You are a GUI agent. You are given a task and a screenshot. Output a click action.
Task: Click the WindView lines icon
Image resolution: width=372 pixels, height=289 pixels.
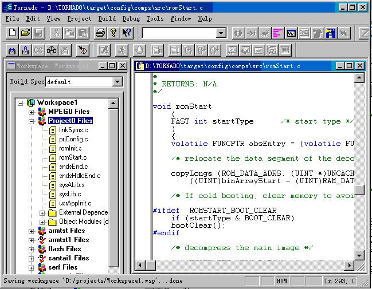point(304,33)
